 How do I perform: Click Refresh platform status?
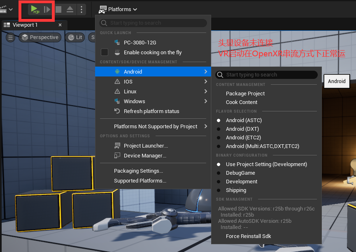pyautogui.click(x=153, y=111)
